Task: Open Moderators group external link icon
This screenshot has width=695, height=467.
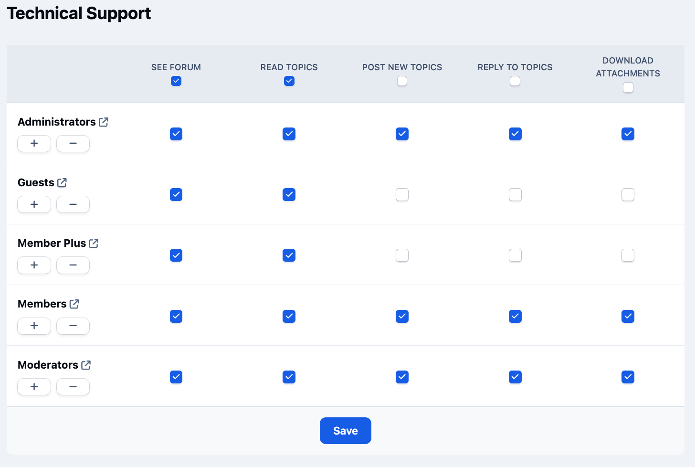Action: (86, 365)
